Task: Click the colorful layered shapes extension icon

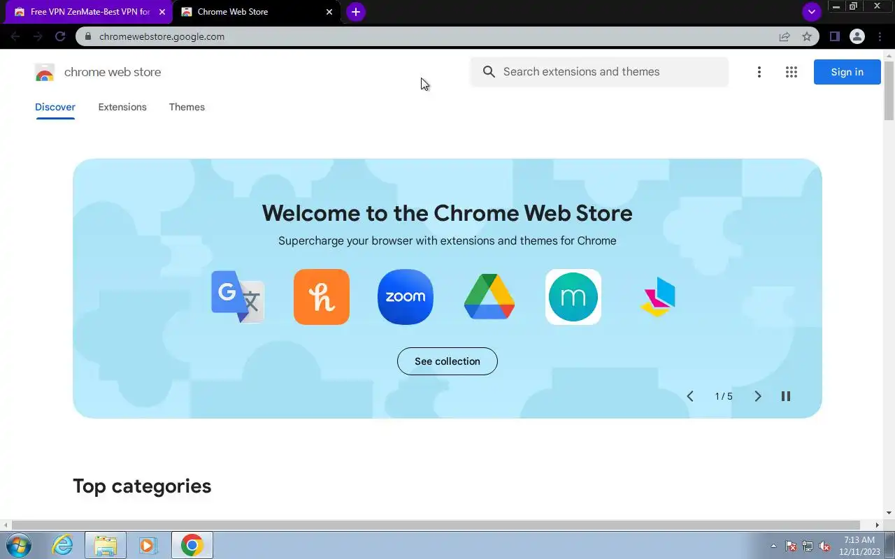Action: click(x=657, y=297)
